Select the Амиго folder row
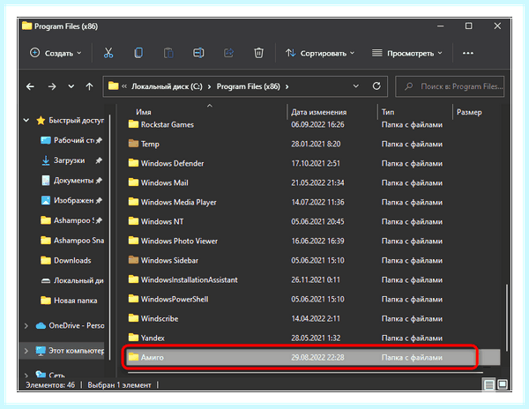529x409 pixels. click(313, 357)
